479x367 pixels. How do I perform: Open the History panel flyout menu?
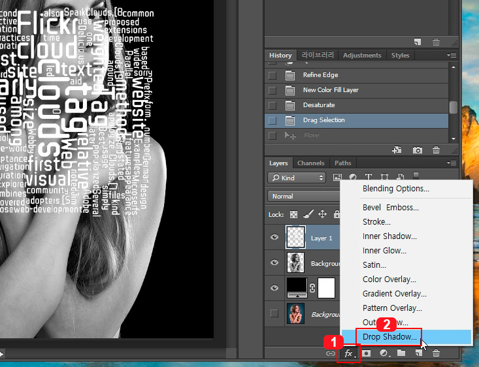pyautogui.click(x=452, y=55)
